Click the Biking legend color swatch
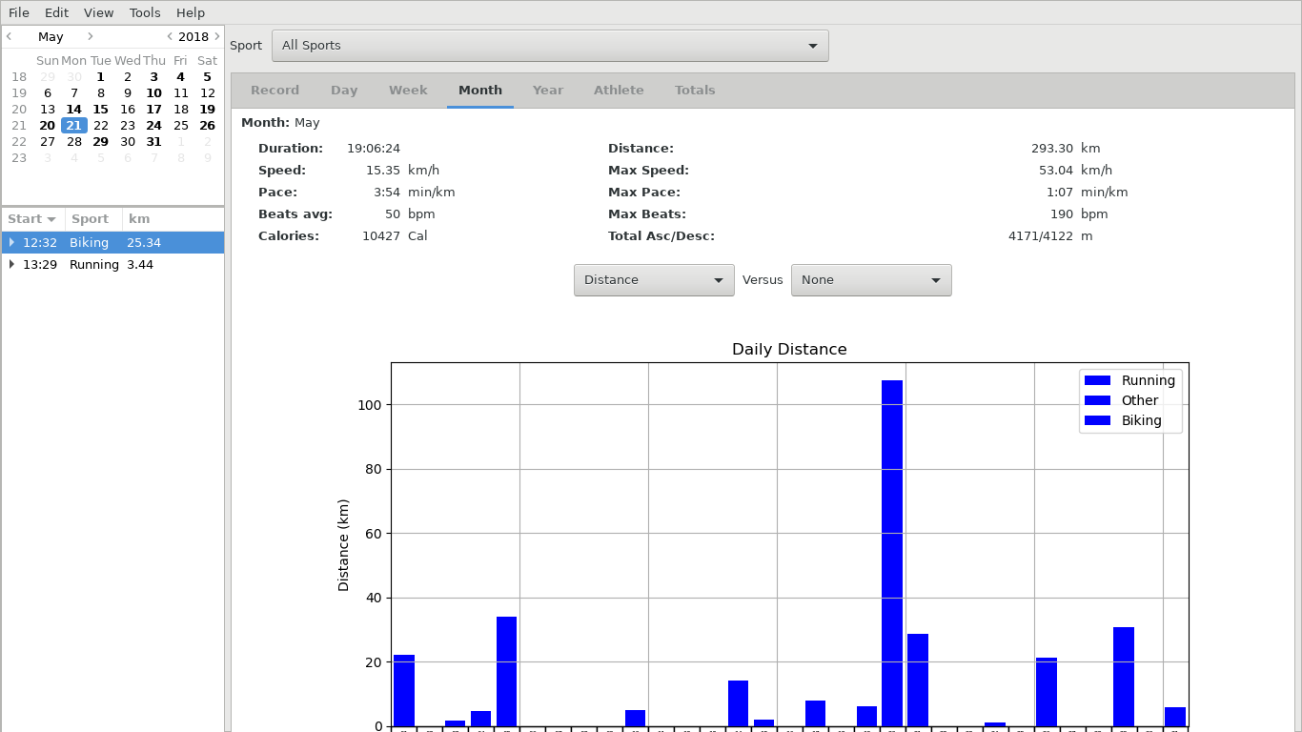Screen dimensions: 1302x732 coord(1098,420)
